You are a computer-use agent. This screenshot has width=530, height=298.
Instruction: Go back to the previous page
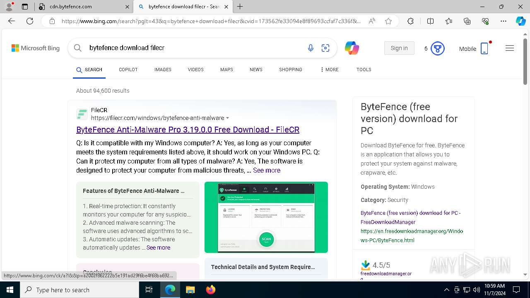point(12,21)
